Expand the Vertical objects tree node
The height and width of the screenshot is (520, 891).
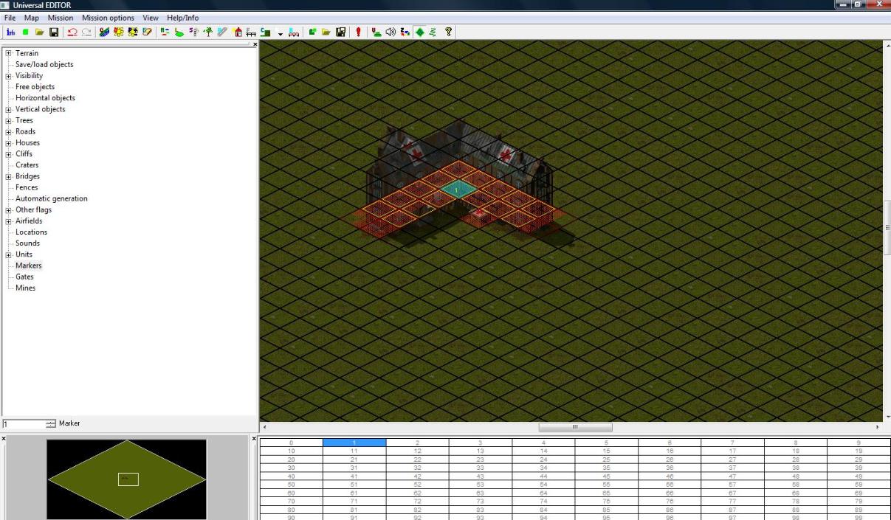[x=9, y=109]
